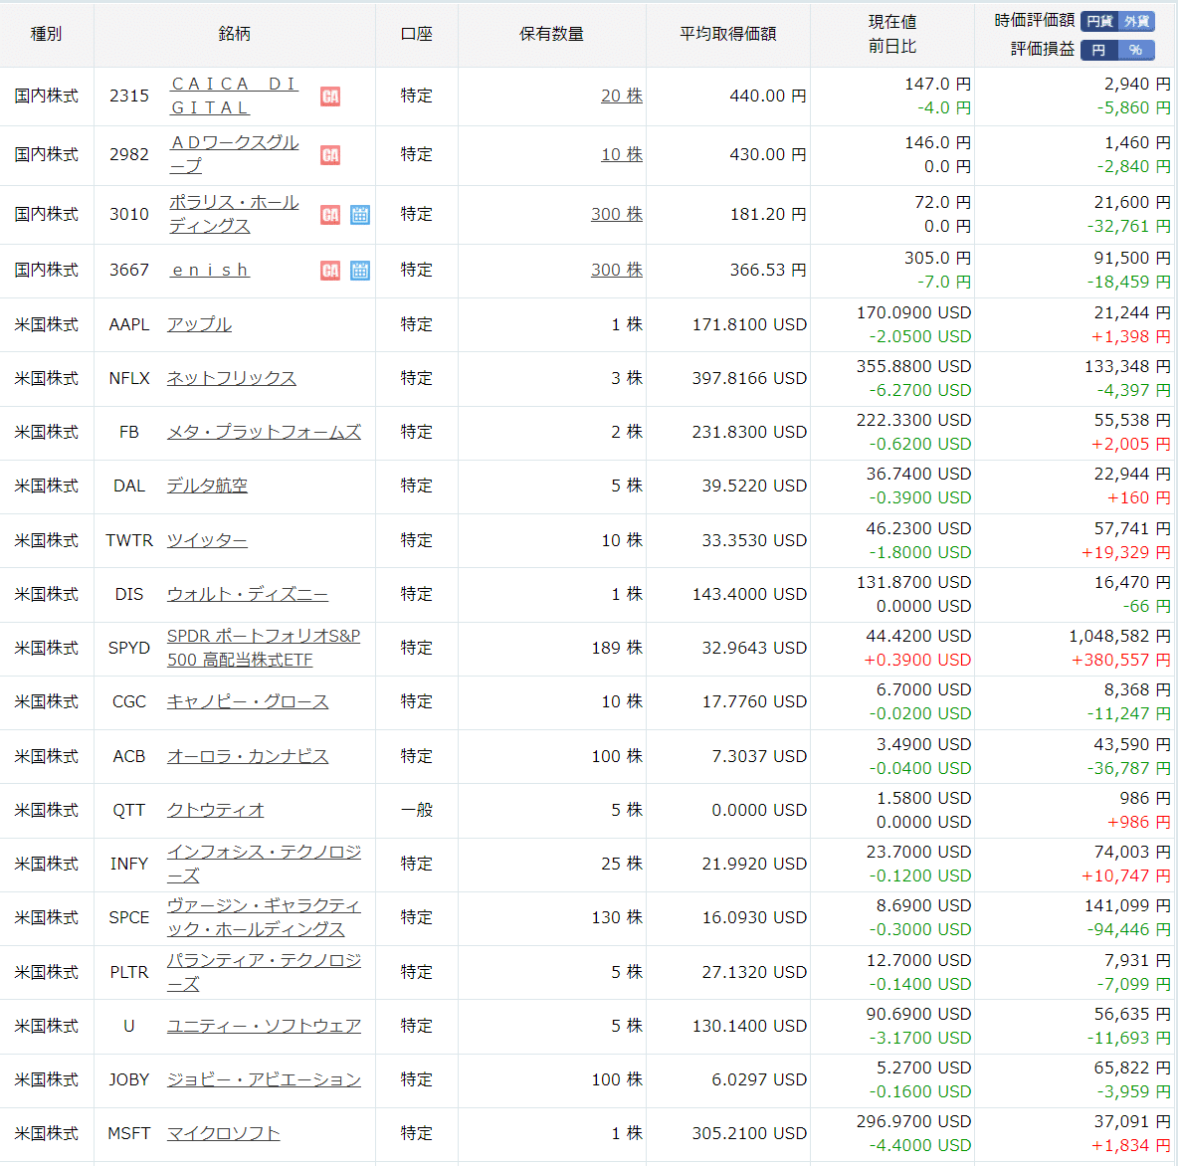Click the 銘柄 column header
This screenshot has width=1180, height=1166.
point(234,34)
